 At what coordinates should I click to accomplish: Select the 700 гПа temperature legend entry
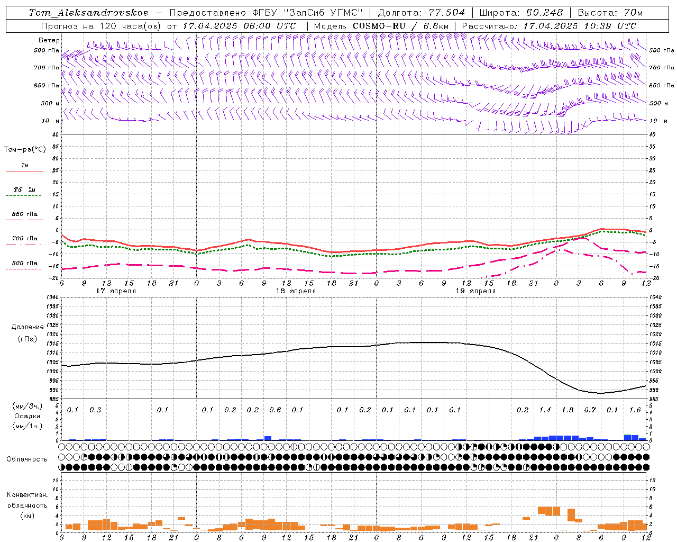25,238
